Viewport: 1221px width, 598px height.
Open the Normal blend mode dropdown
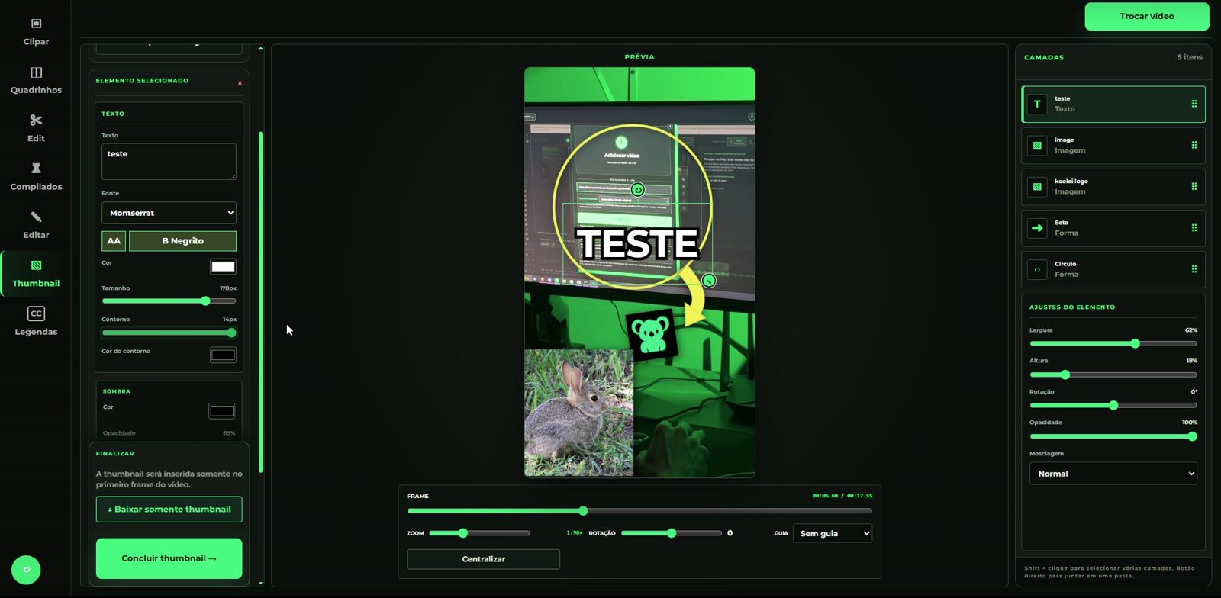[1113, 474]
